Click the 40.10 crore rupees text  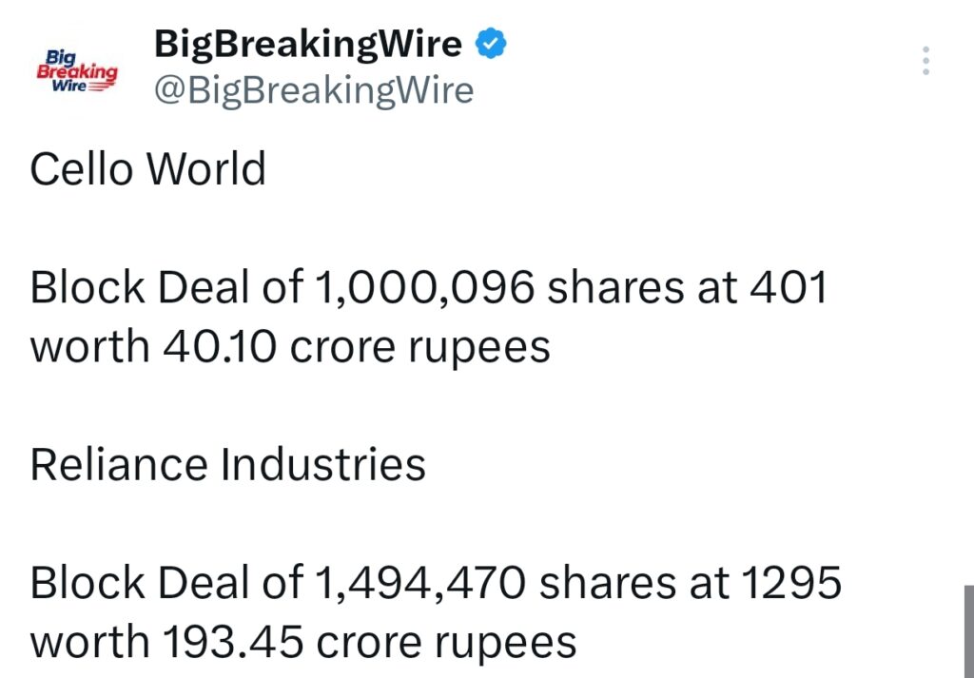[290, 345]
